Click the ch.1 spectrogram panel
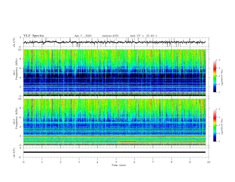Screen dimensions: 235x182 pyautogui.click(x=114, y=73)
